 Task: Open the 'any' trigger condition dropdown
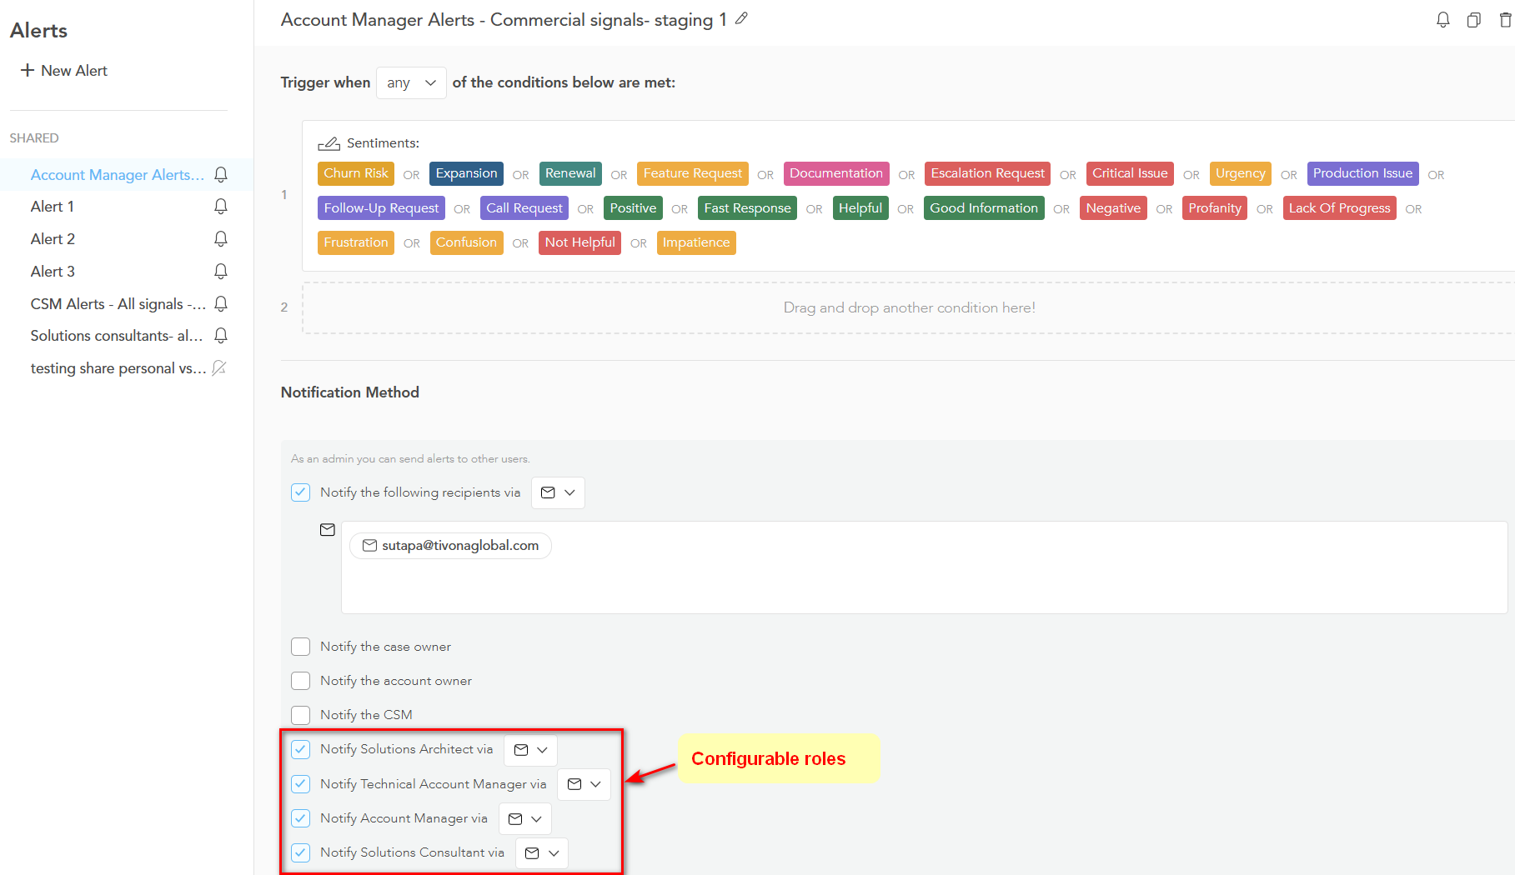(411, 82)
